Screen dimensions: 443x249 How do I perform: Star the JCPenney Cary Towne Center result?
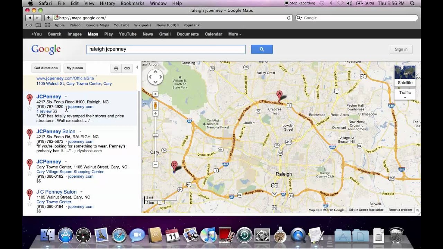[x=30, y=173]
